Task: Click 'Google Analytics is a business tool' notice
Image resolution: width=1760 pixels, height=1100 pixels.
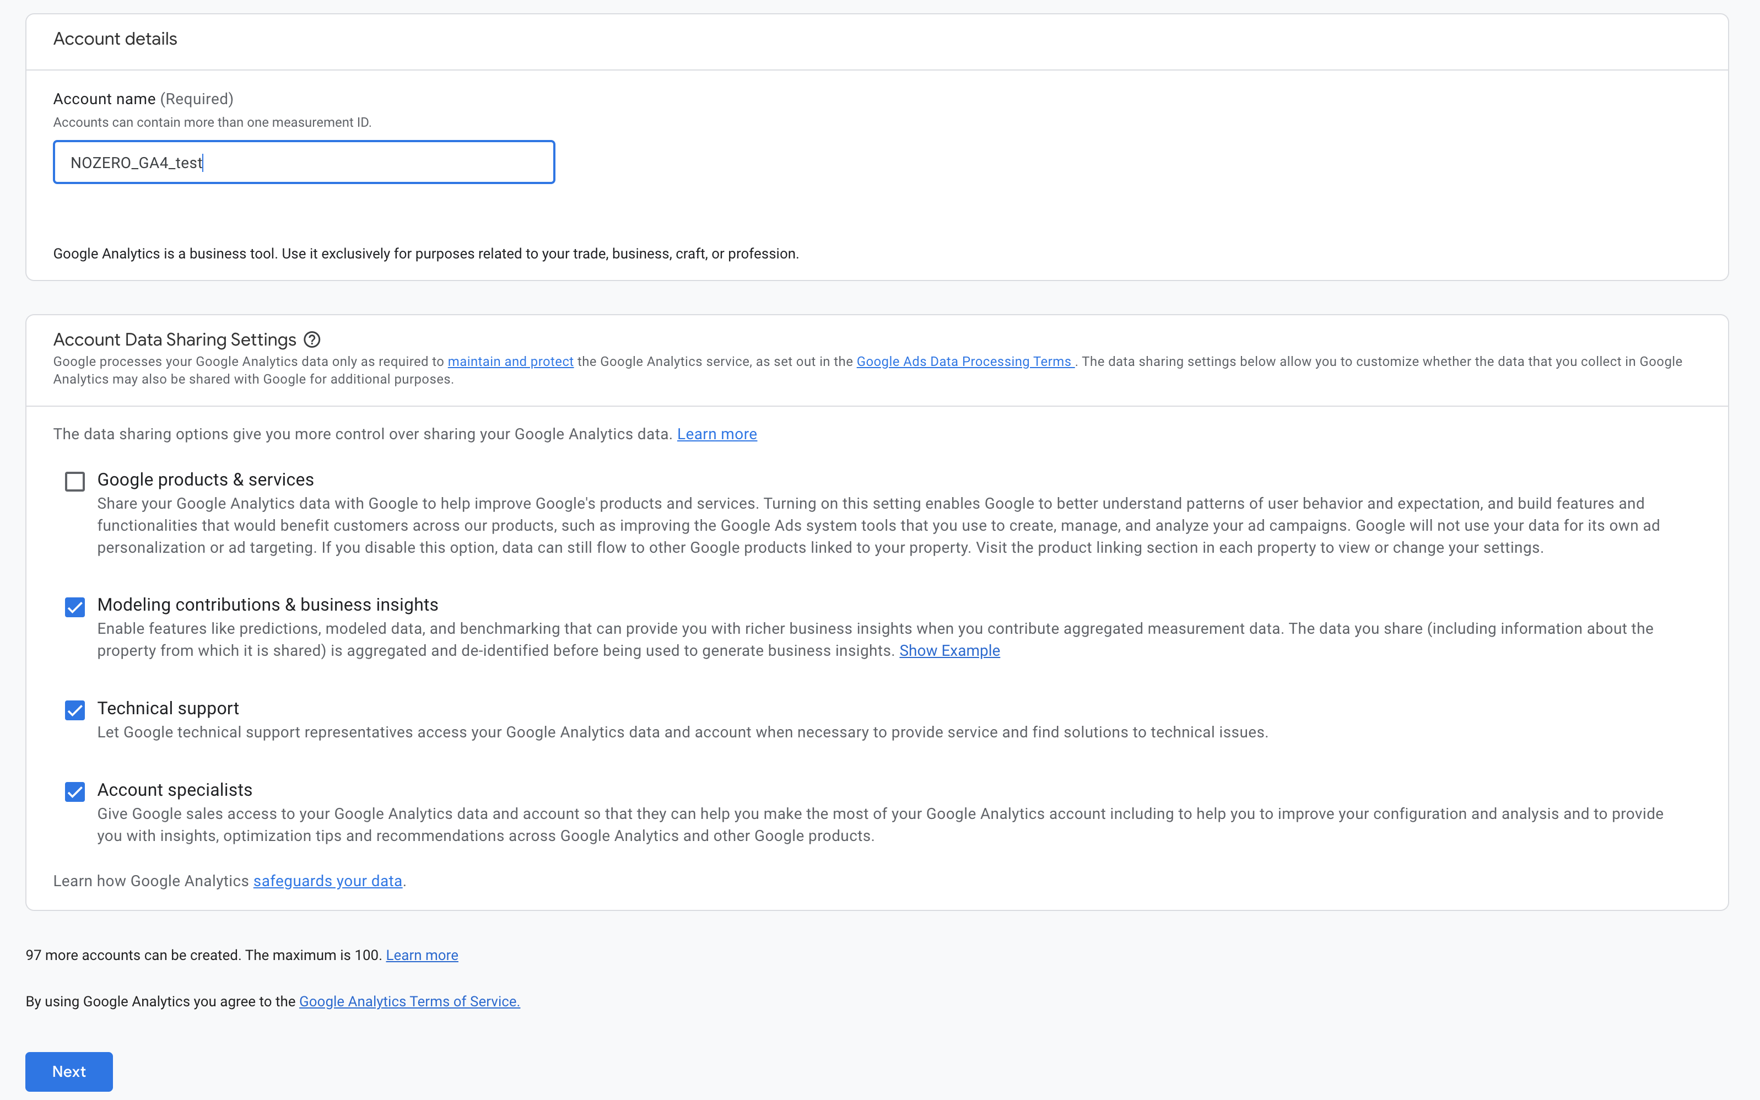Action: pos(425,254)
